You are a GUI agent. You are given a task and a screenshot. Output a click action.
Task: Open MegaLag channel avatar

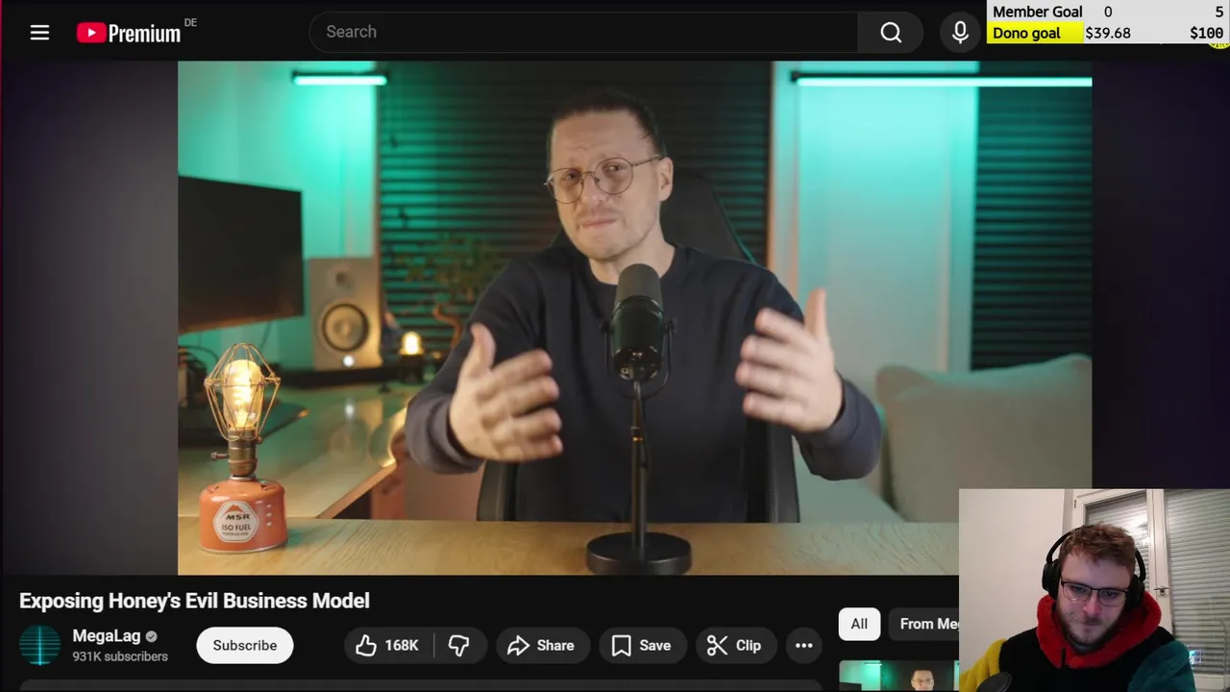(39, 645)
